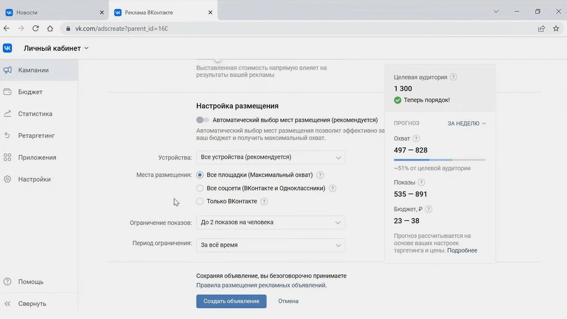The image size is (567, 319).
Task: Click target audience value 1 300
Action: [403, 88]
